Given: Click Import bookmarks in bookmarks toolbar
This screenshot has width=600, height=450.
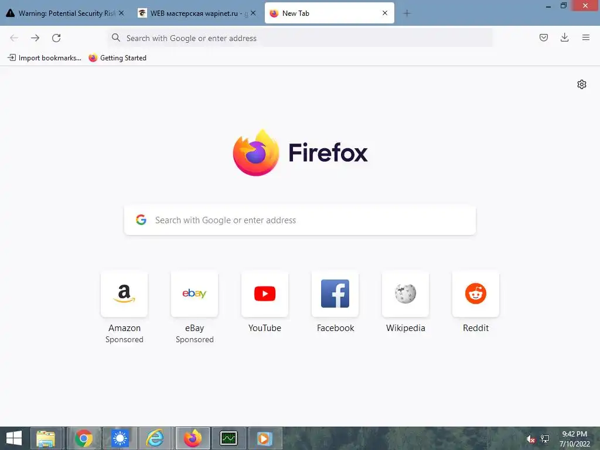Looking at the screenshot, I should (x=45, y=58).
